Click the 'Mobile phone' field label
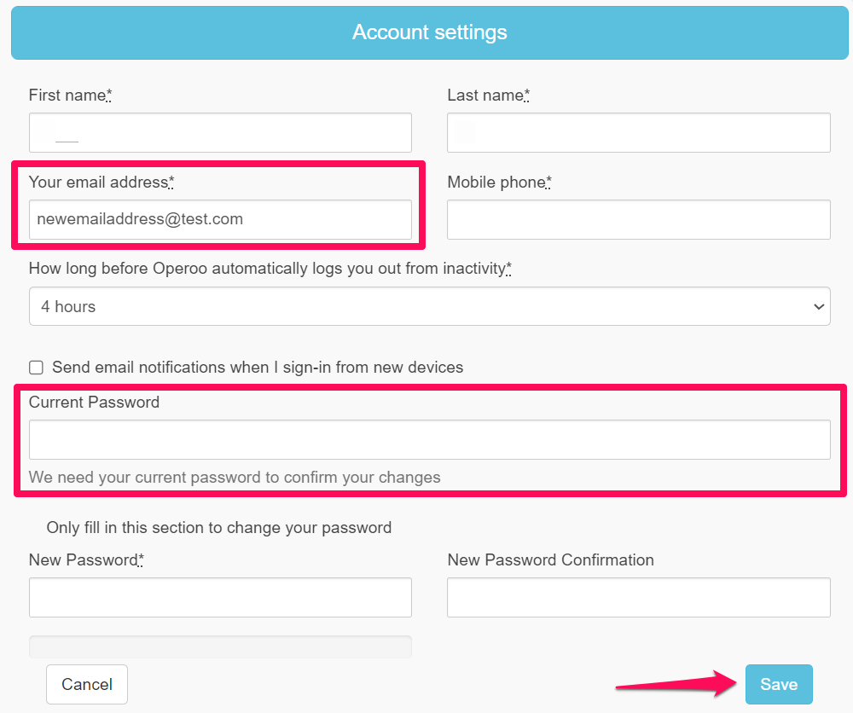The height and width of the screenshot is (713, 853). pos(496,182)
